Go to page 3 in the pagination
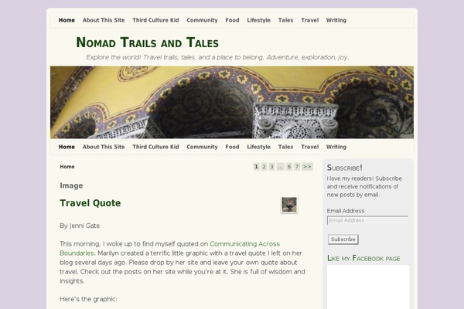 [x=271, y=167]
